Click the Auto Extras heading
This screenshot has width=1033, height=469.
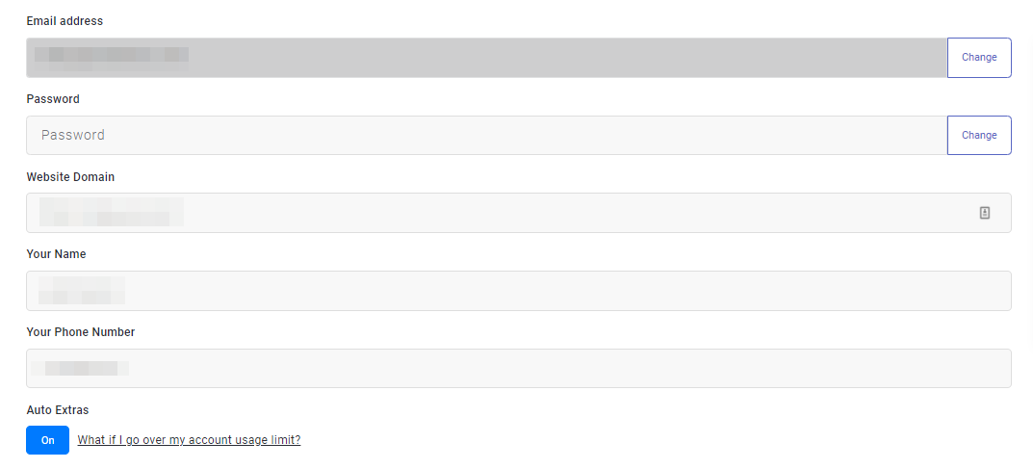tap(58, 410)
